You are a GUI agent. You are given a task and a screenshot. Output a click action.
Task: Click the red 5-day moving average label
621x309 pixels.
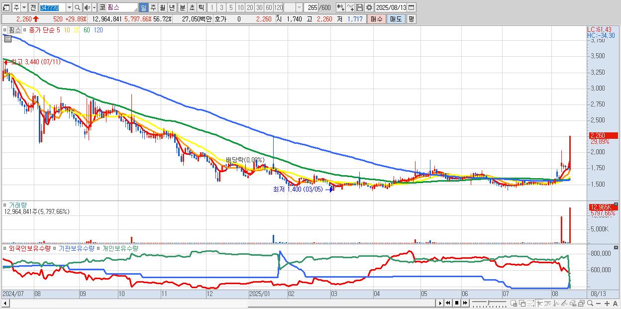[59, 30]
